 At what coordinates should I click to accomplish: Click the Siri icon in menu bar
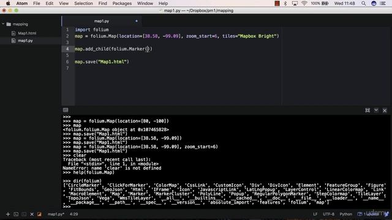click(374, 3)
